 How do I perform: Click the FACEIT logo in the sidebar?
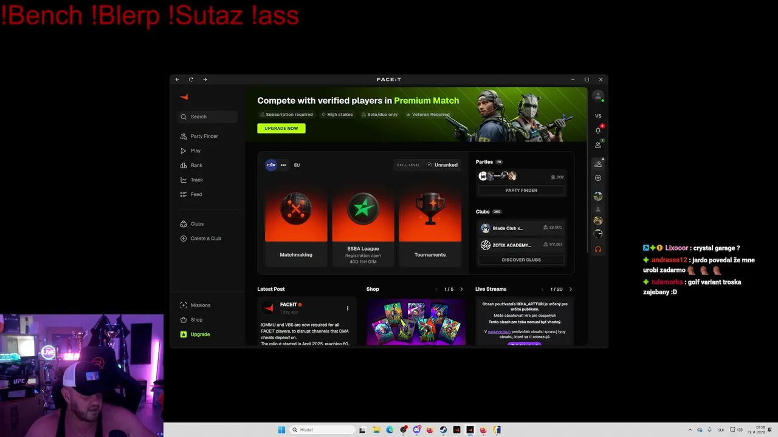pyautogui.click(x=184, y=97)
